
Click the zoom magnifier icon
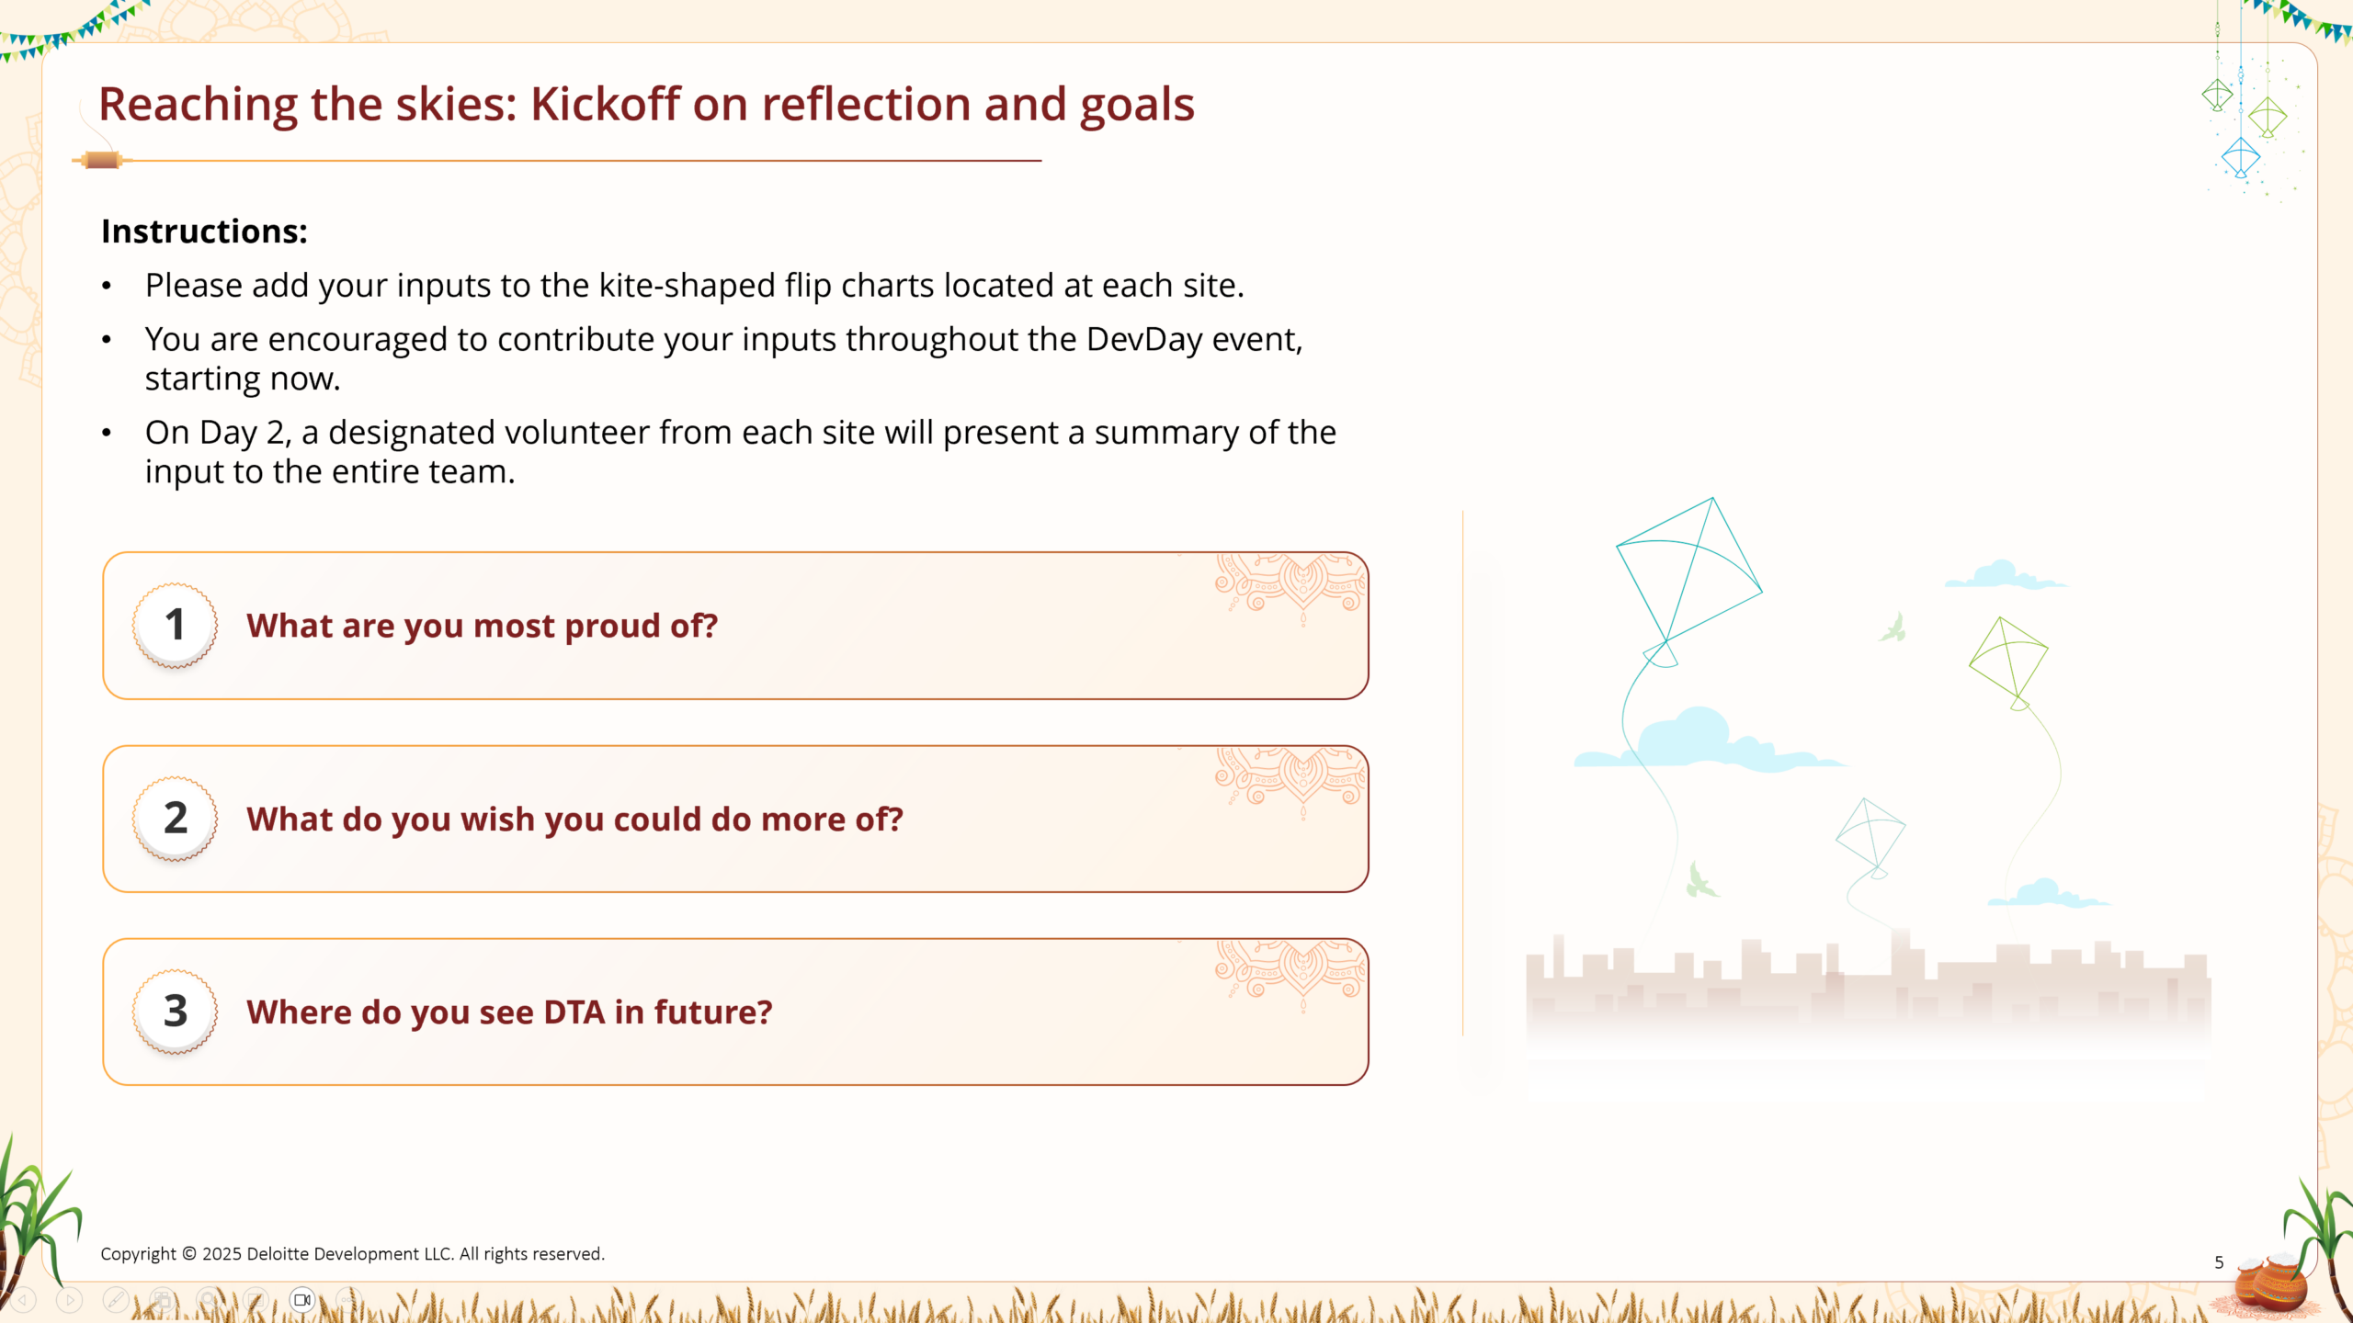tap(209, 1299)
